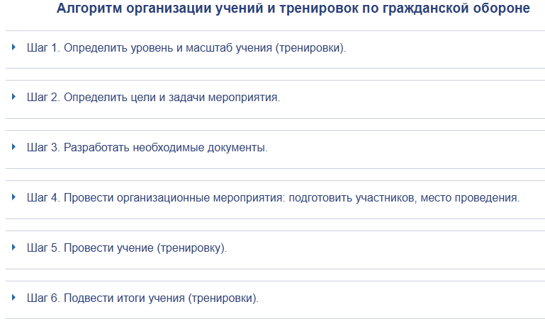Click the label 'Шаг 4.'
This screenshot has height=321, width=545.
(x=43, y=198)
